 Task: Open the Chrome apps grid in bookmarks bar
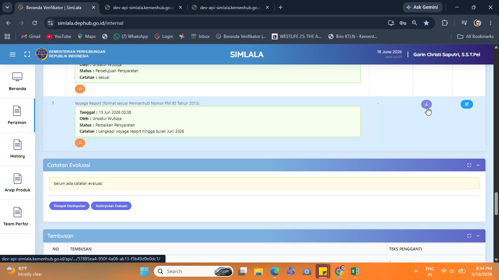(7, 36)
